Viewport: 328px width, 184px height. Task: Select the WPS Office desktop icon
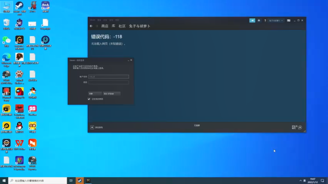(19, 144)
